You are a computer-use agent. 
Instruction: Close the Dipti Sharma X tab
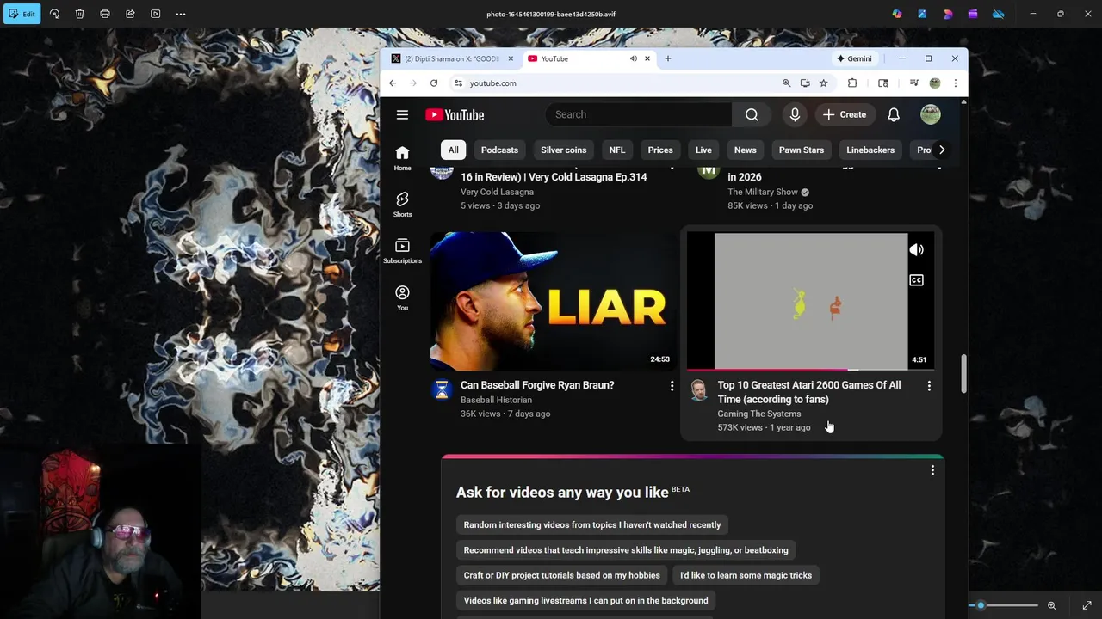tap(511, 58)
